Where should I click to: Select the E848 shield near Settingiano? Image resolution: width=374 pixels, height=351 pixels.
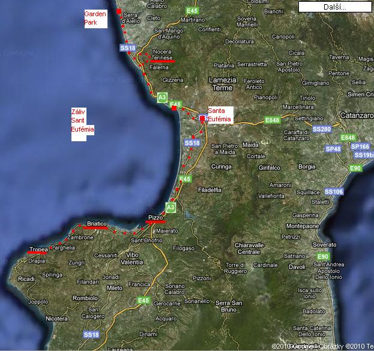[273, 121]
